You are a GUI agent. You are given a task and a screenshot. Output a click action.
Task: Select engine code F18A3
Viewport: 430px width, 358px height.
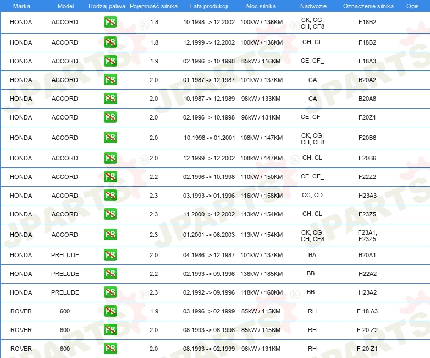coord(367,61)
